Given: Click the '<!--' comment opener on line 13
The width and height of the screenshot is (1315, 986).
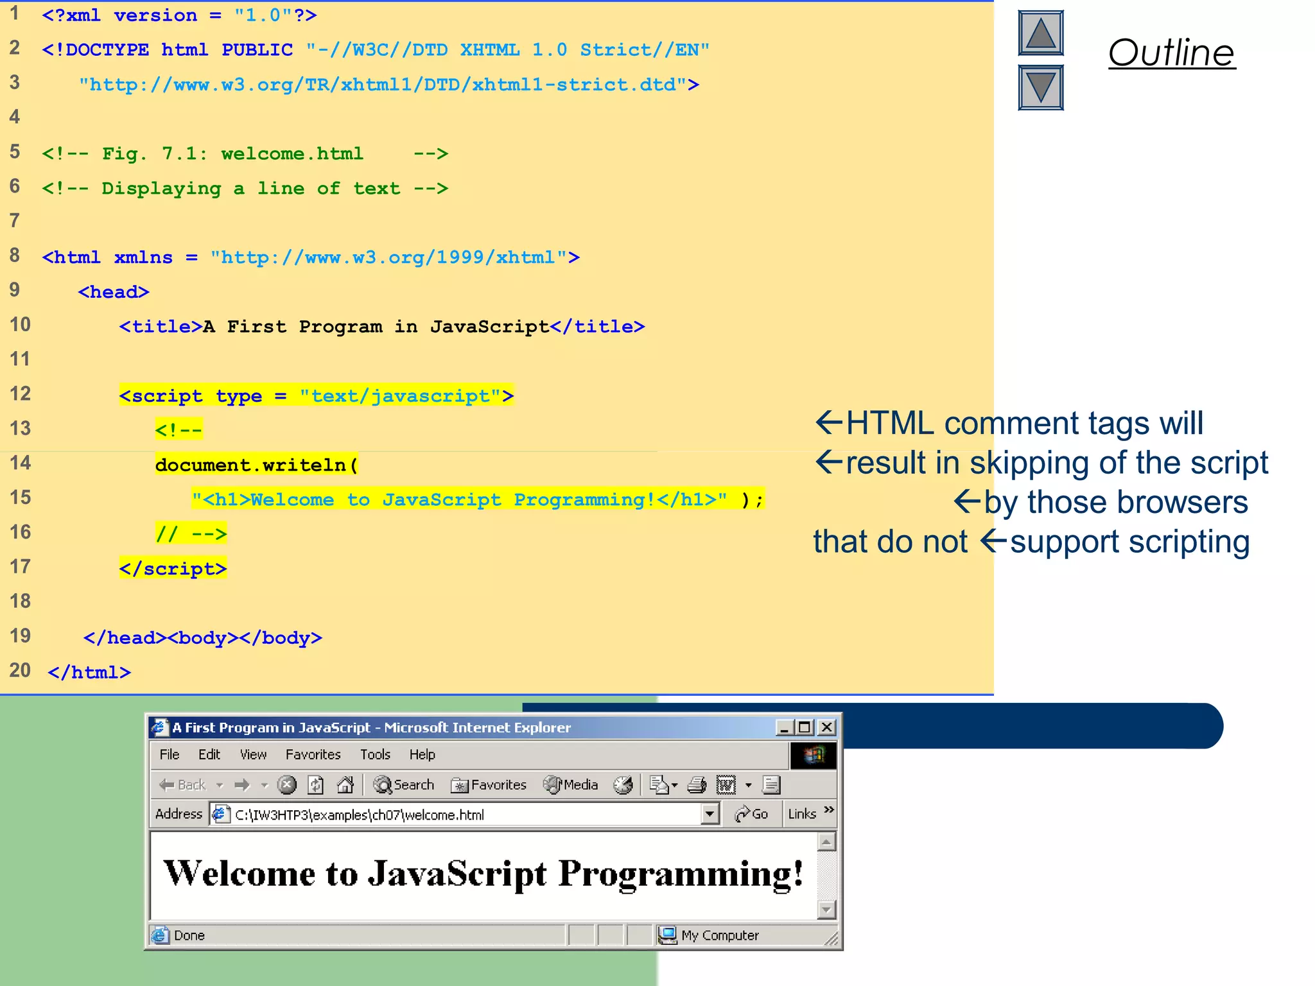Looking at the screenshot, I should click(179, 429).
